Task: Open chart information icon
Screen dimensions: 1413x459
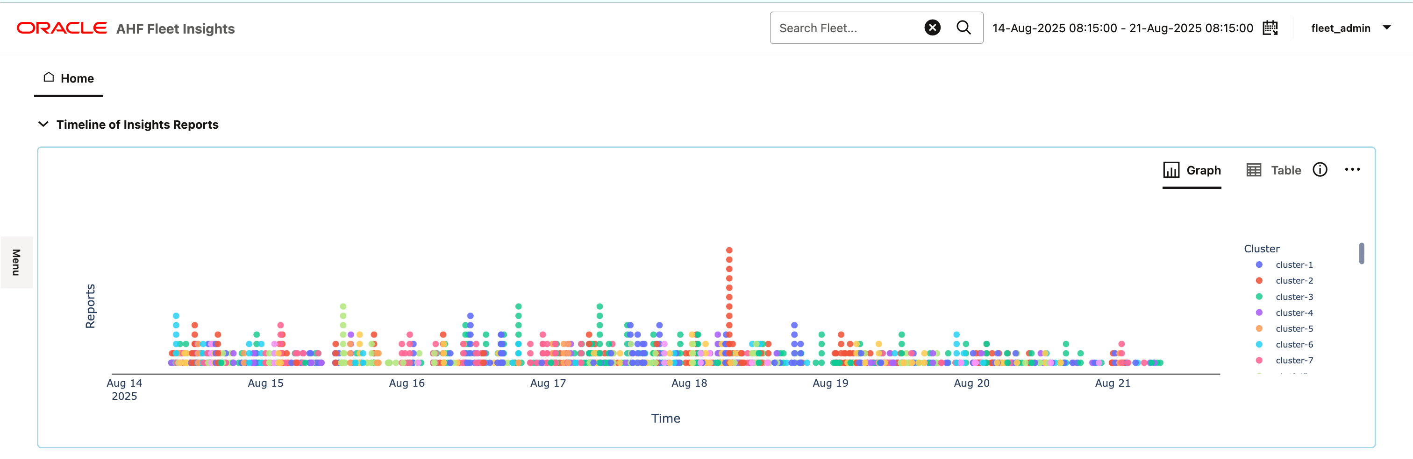Action: [1320, 170]
